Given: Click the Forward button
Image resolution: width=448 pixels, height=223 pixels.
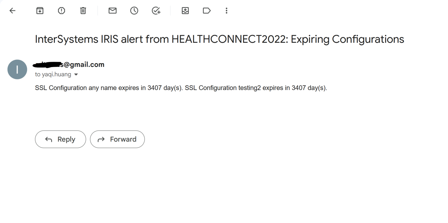Looking at the screenshot, I should (117, 139).
